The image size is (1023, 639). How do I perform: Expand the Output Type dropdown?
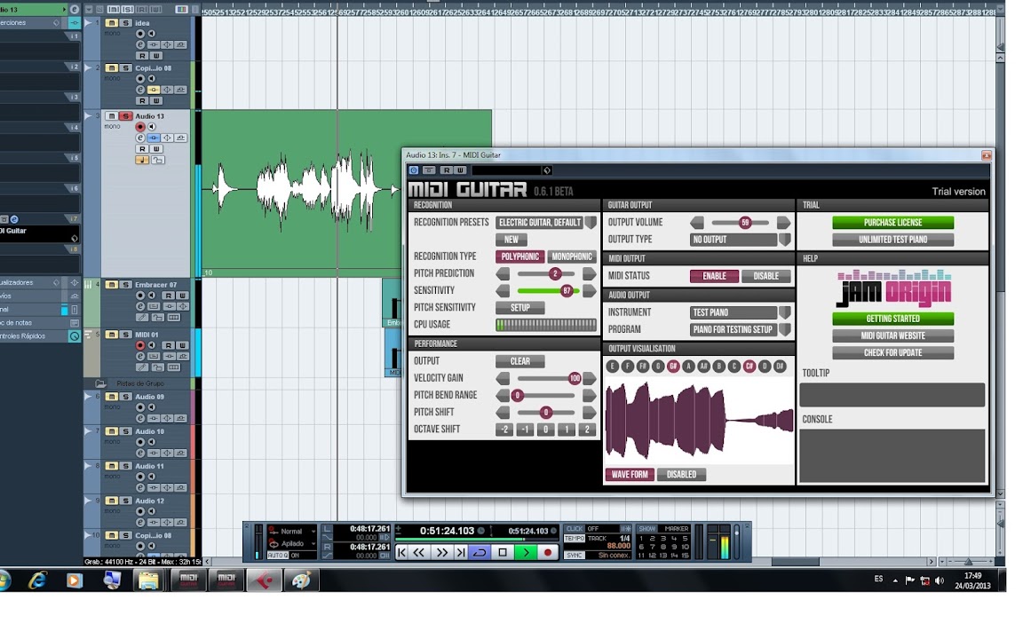tap(784, 240)
